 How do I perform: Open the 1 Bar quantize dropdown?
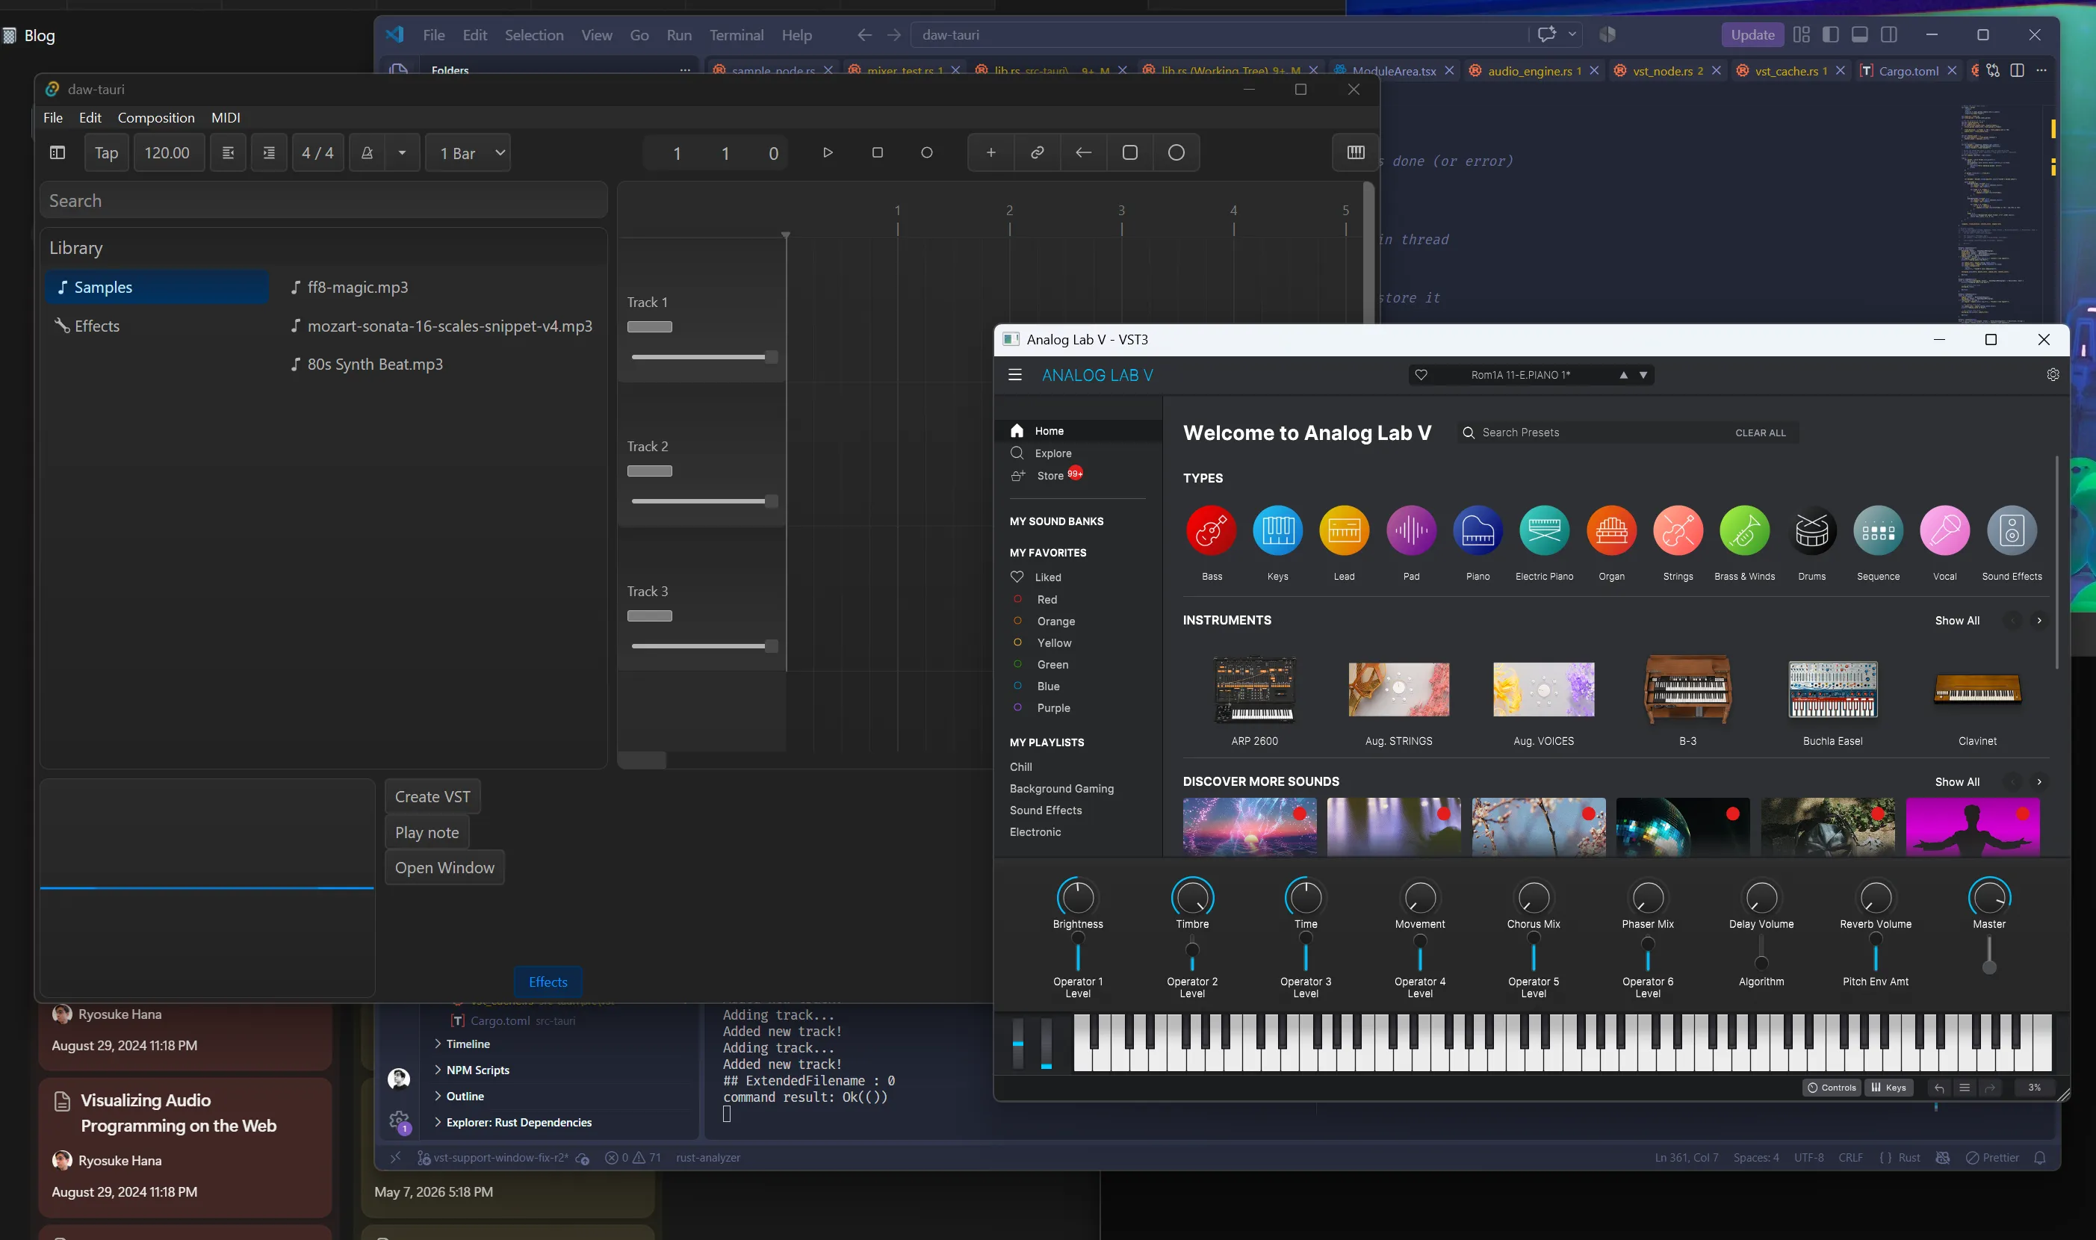coord(468,153)
